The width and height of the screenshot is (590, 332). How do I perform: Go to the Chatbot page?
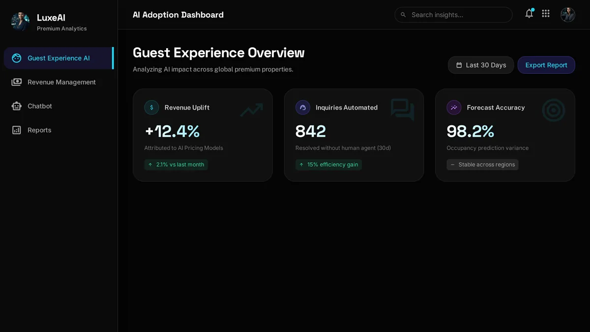coord(59,106)
